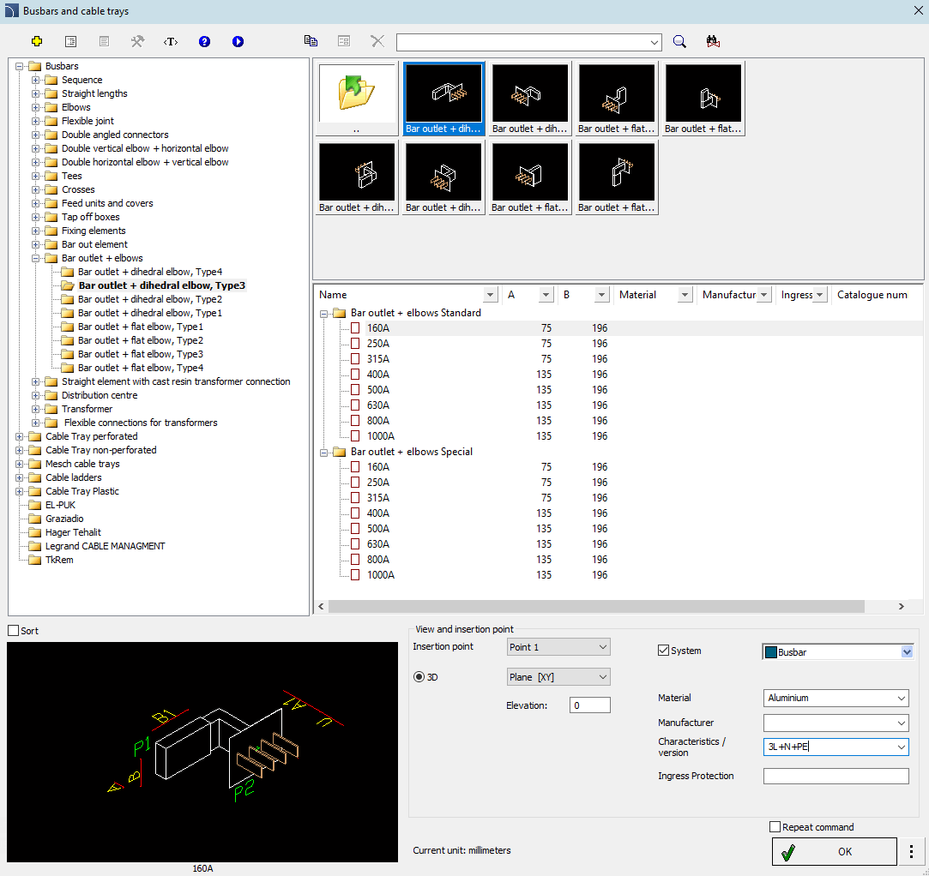
Task: Check 630A under Bar outlet + elbows Special
Action: pyautogui.click(x=355, y=544)
